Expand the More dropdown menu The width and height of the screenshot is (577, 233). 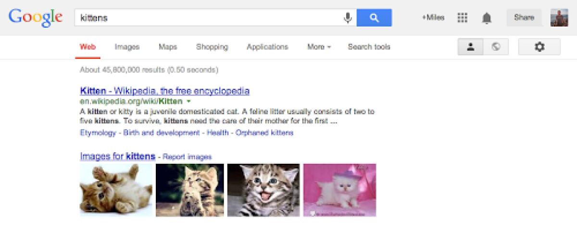pyautogui.click(x=319, y=47)
